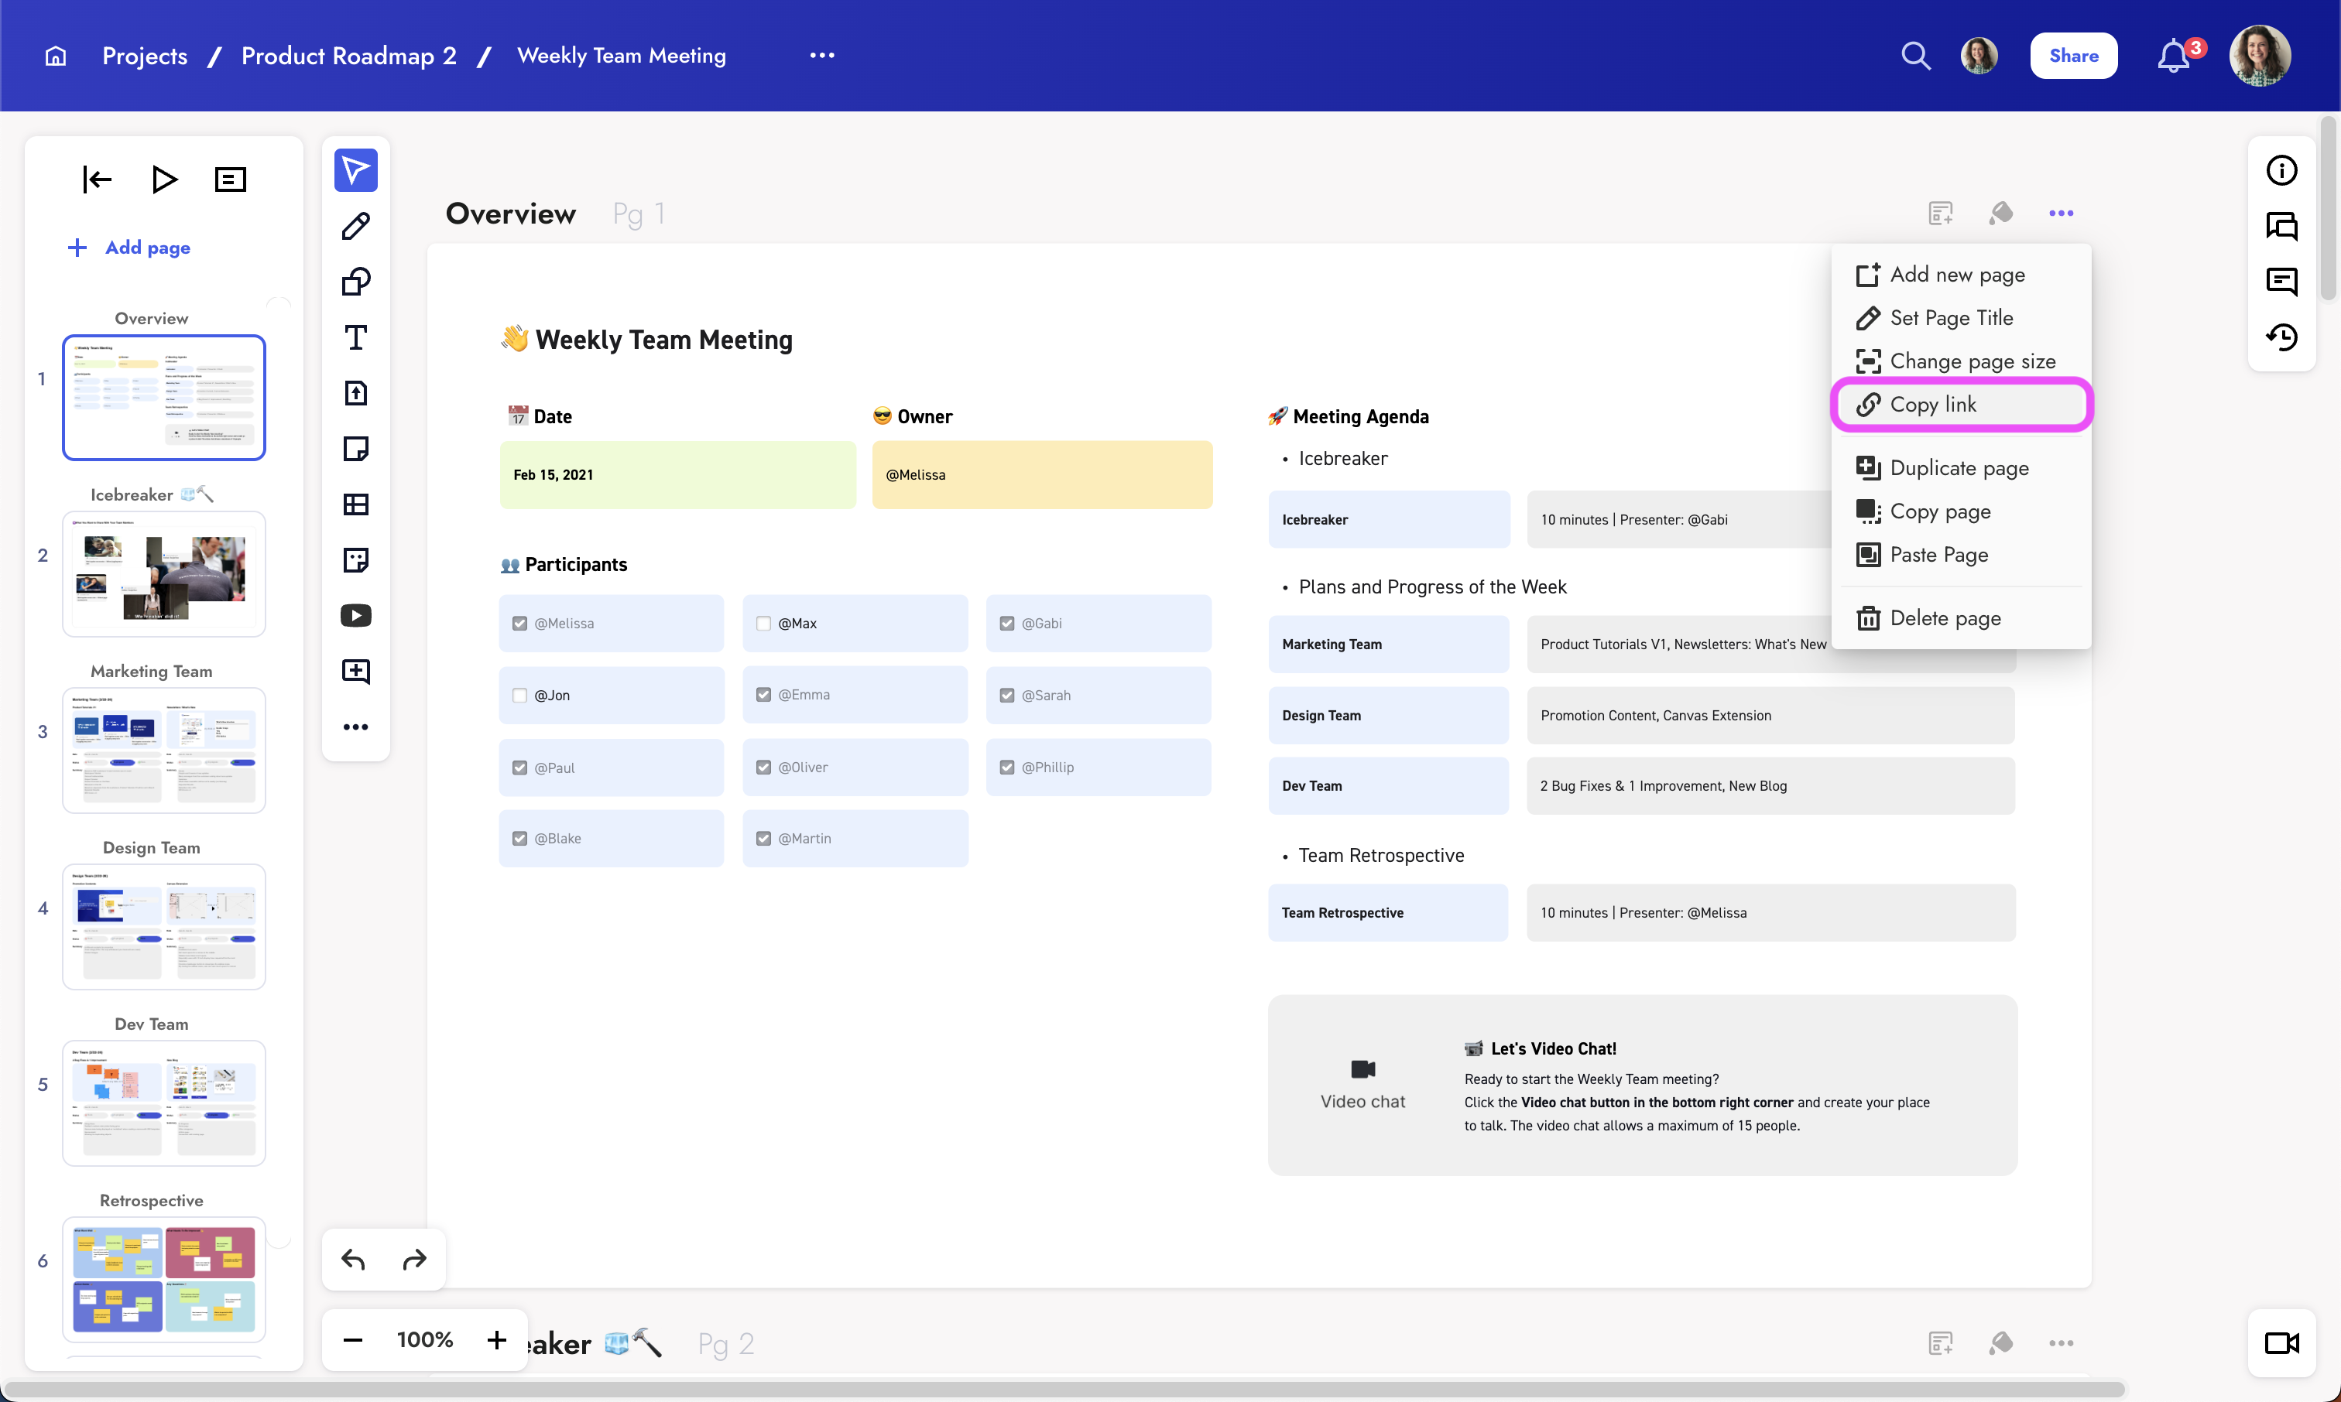
Task: Click the Share button
Action: point(2072,56)
